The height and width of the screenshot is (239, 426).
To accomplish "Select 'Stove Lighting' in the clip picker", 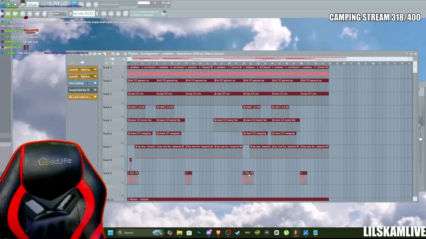I will pyautogui.click(x=83, y=83).
